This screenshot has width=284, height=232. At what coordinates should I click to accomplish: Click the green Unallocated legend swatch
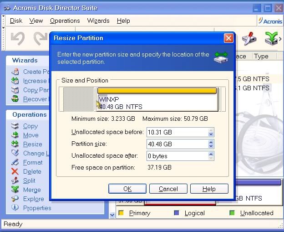point(232,213)
